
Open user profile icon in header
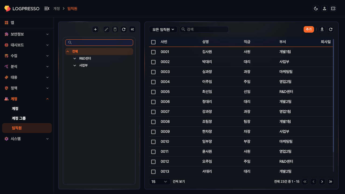tap(325, 9)
